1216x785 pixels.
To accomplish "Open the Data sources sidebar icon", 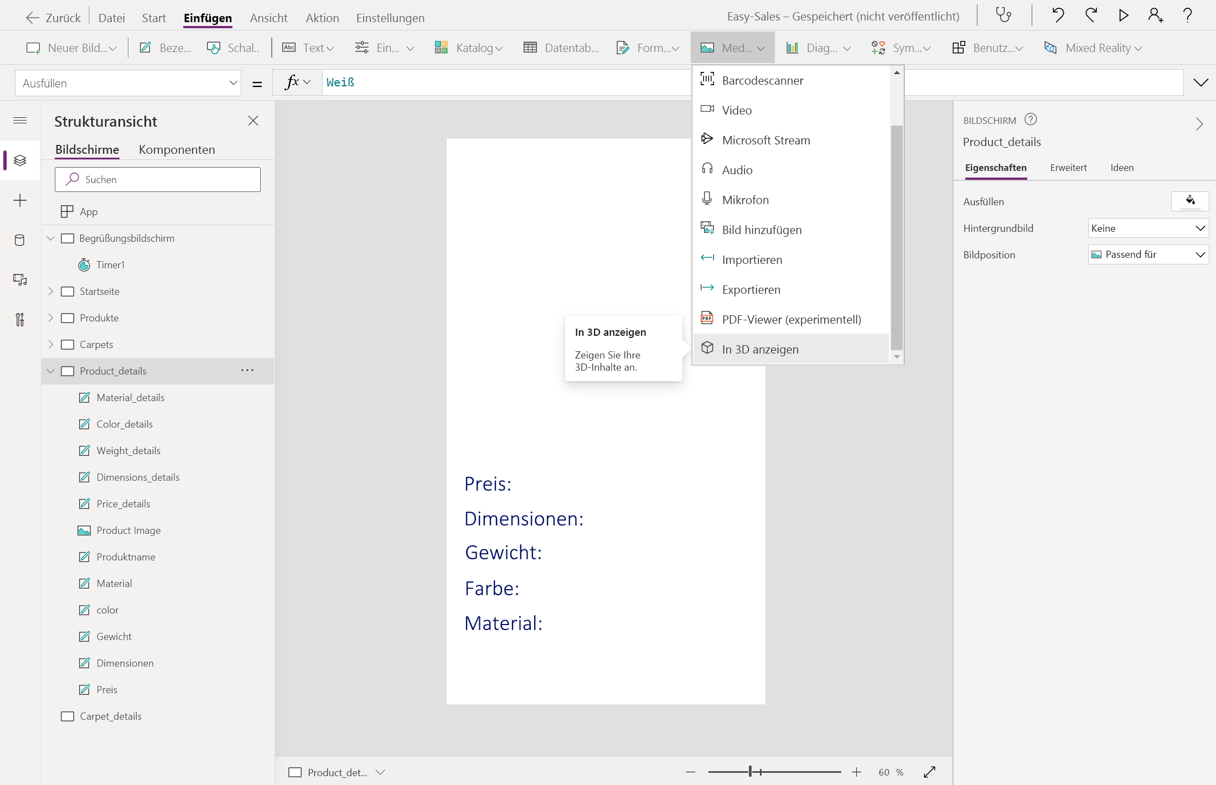I will click(x=20, y=240).
